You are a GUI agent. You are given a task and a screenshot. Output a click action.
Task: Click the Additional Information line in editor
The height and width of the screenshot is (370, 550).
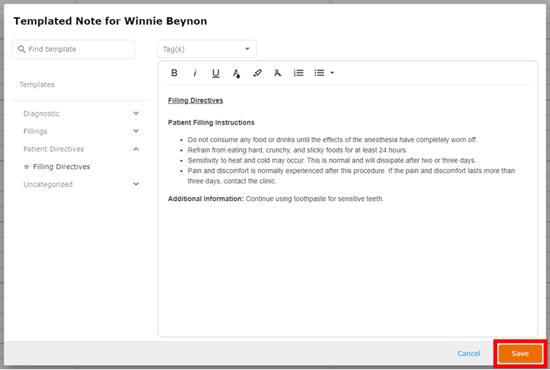click(276, 199)
